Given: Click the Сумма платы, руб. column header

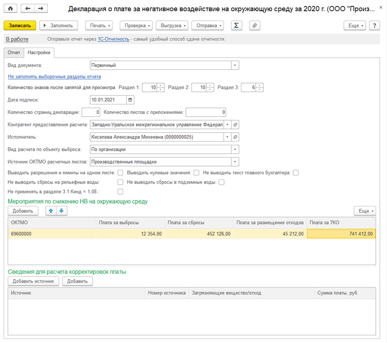Looking at the screenshot, I should [345, 293].
